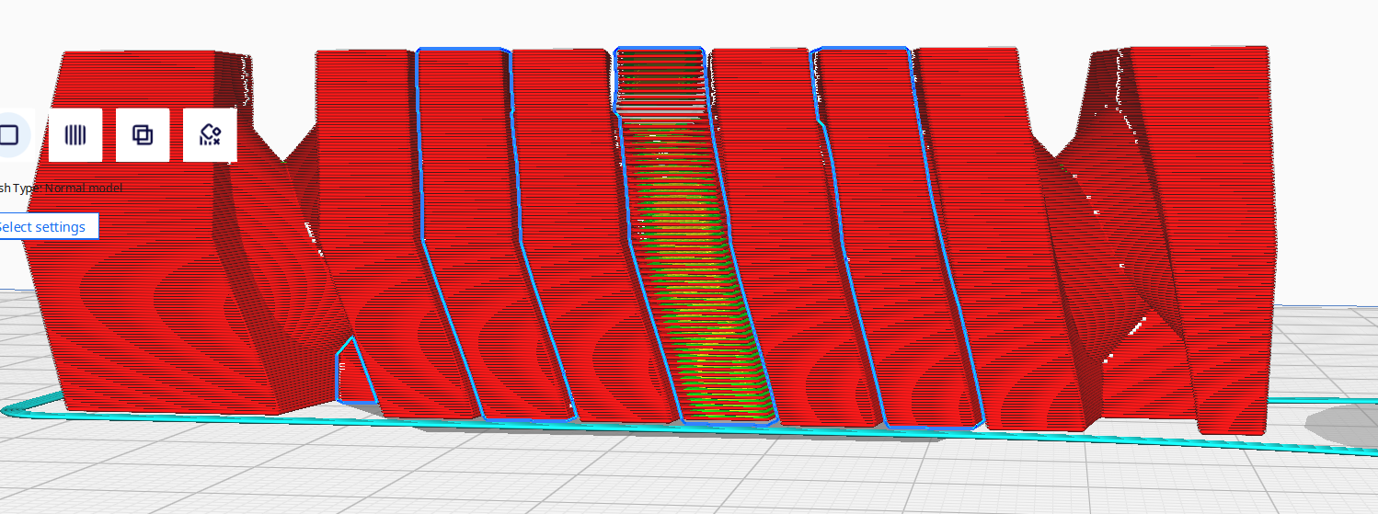Select Modify settings for overlaps icon
The height and width of the screenshot is (514, 1378).
(x=143, y=135)
